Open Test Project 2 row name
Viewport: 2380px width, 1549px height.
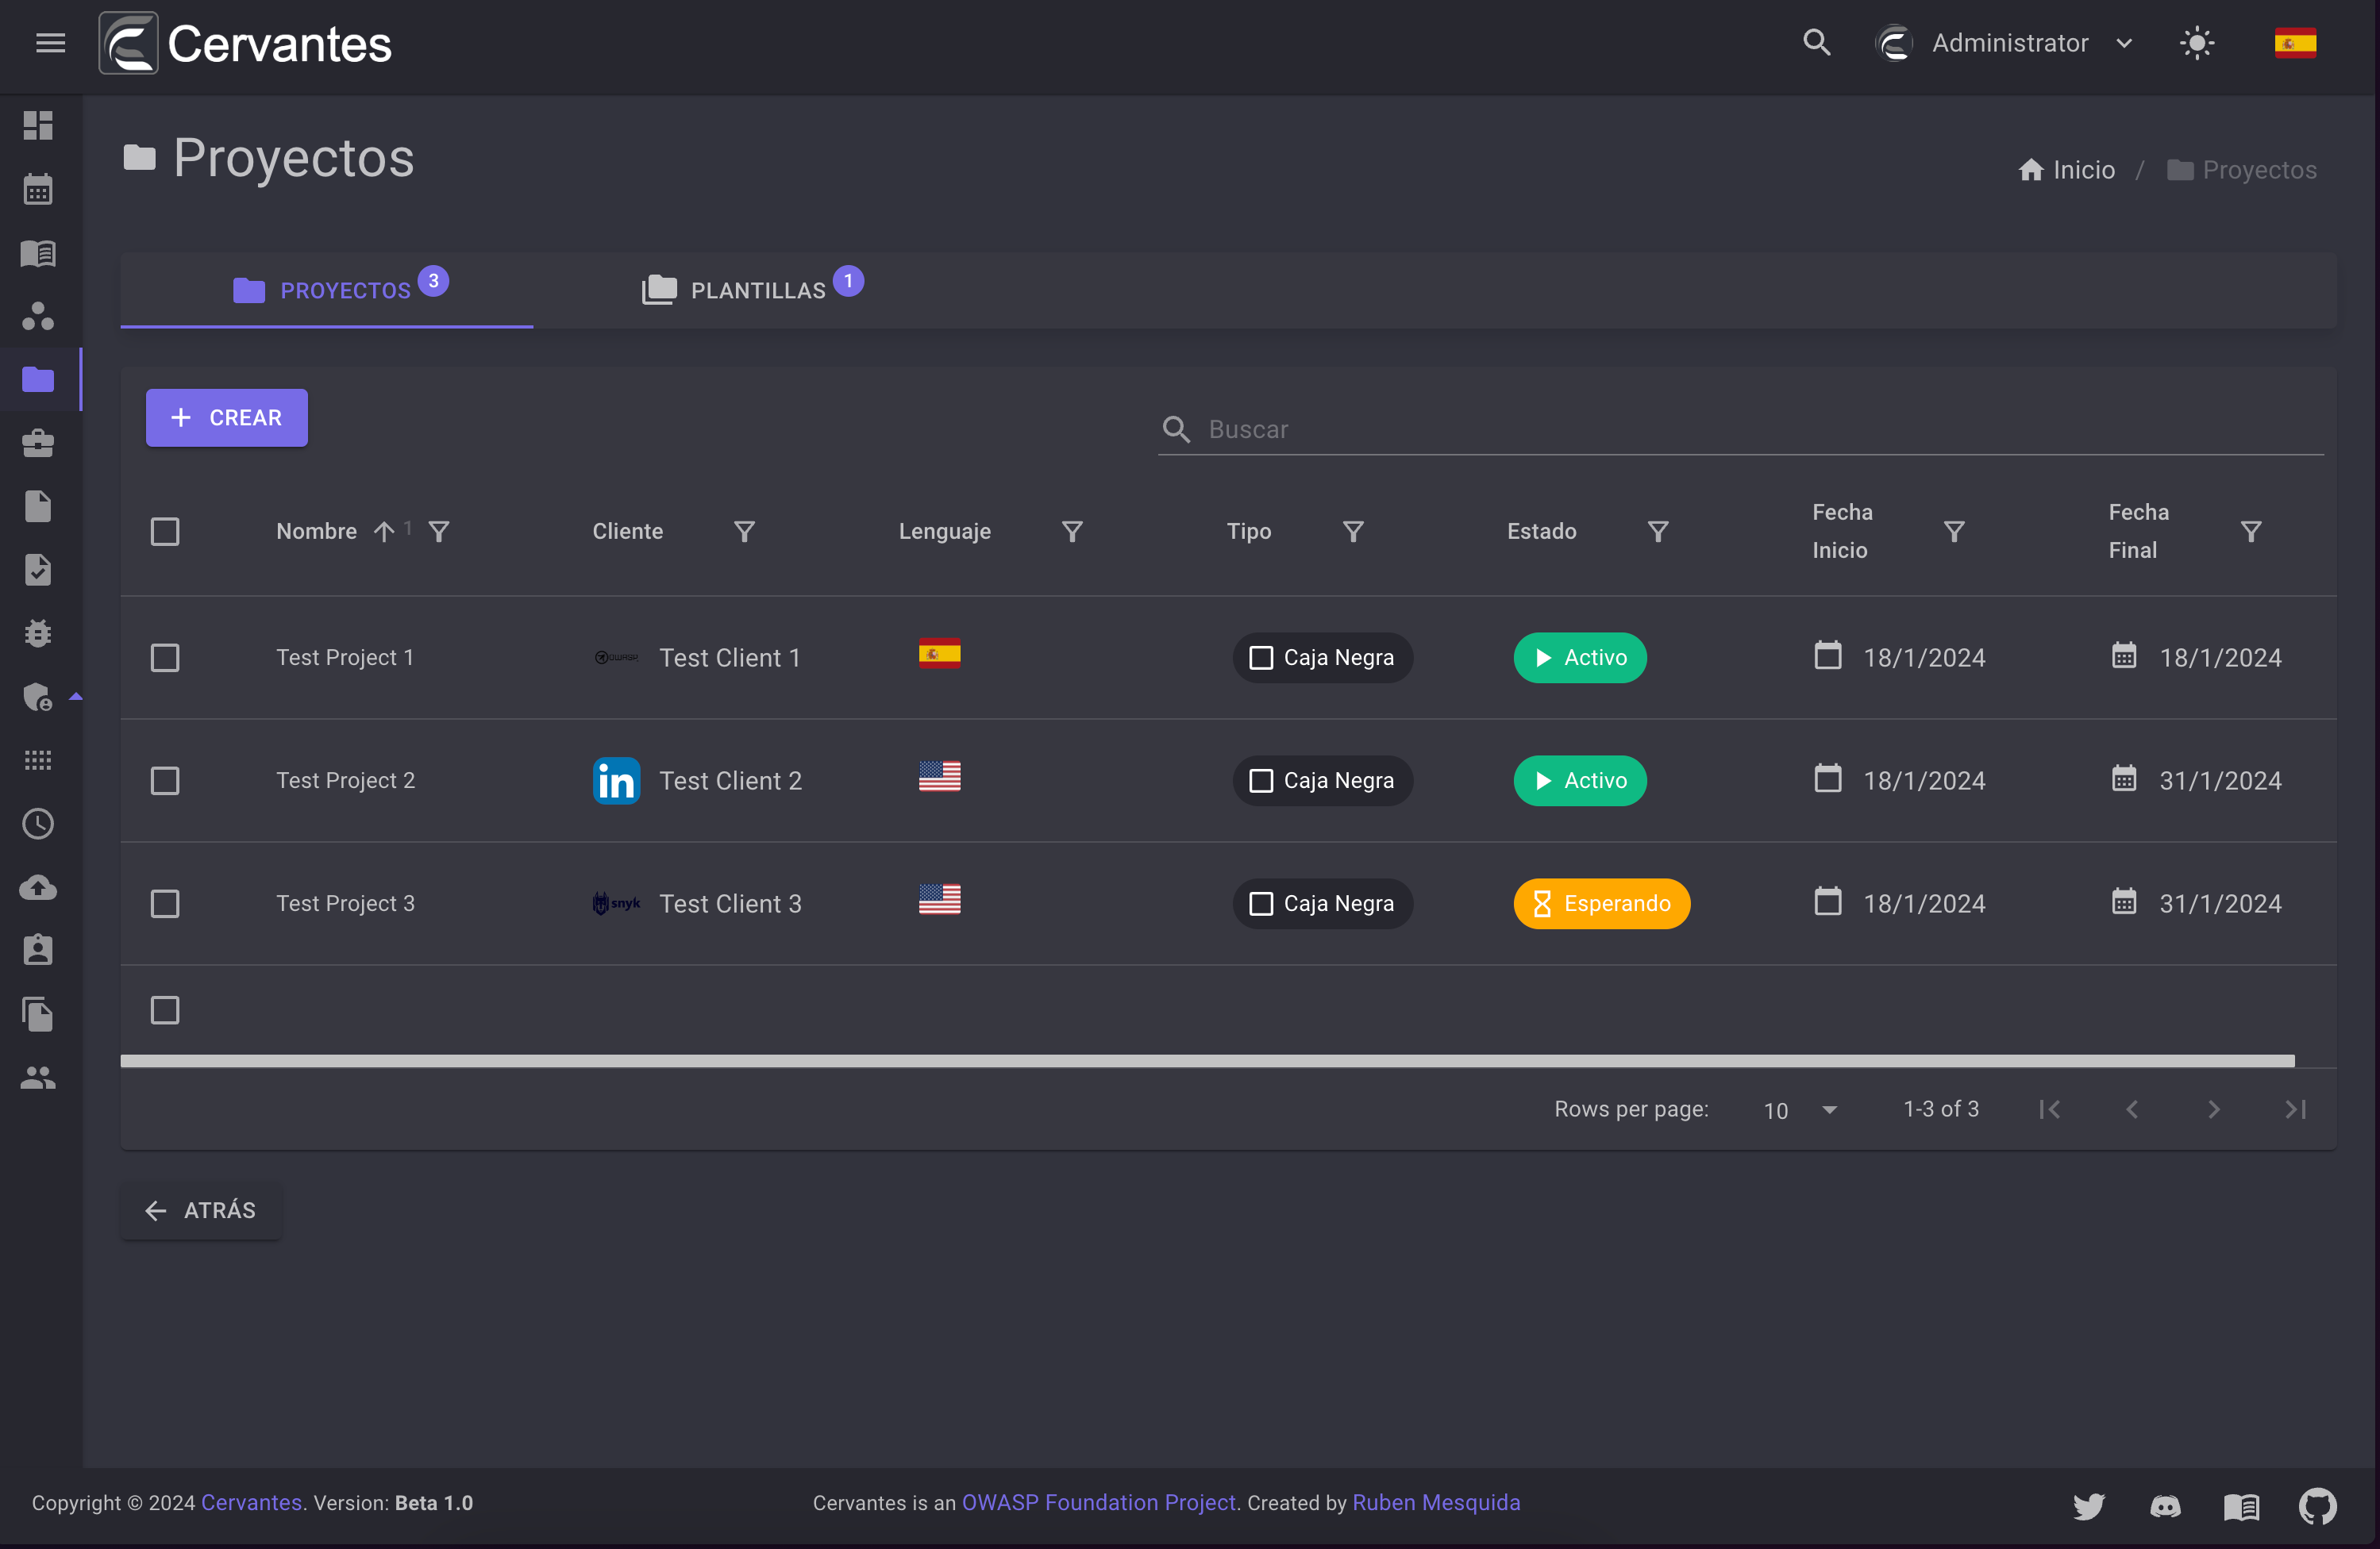[346, 781]
